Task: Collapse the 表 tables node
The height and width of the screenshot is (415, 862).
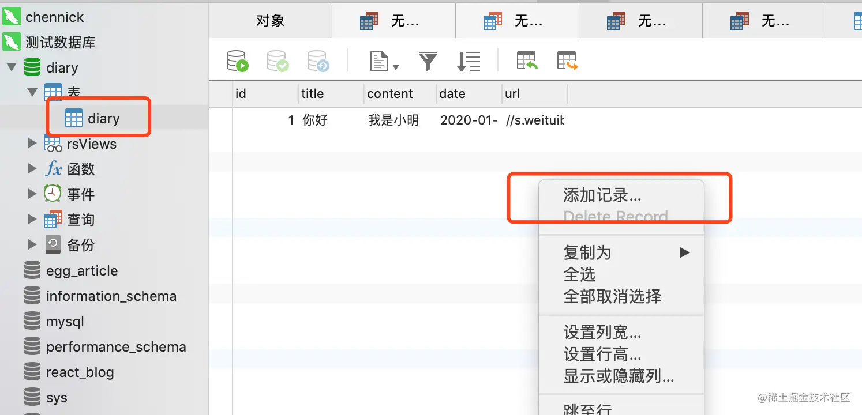Action: (32, 92)
